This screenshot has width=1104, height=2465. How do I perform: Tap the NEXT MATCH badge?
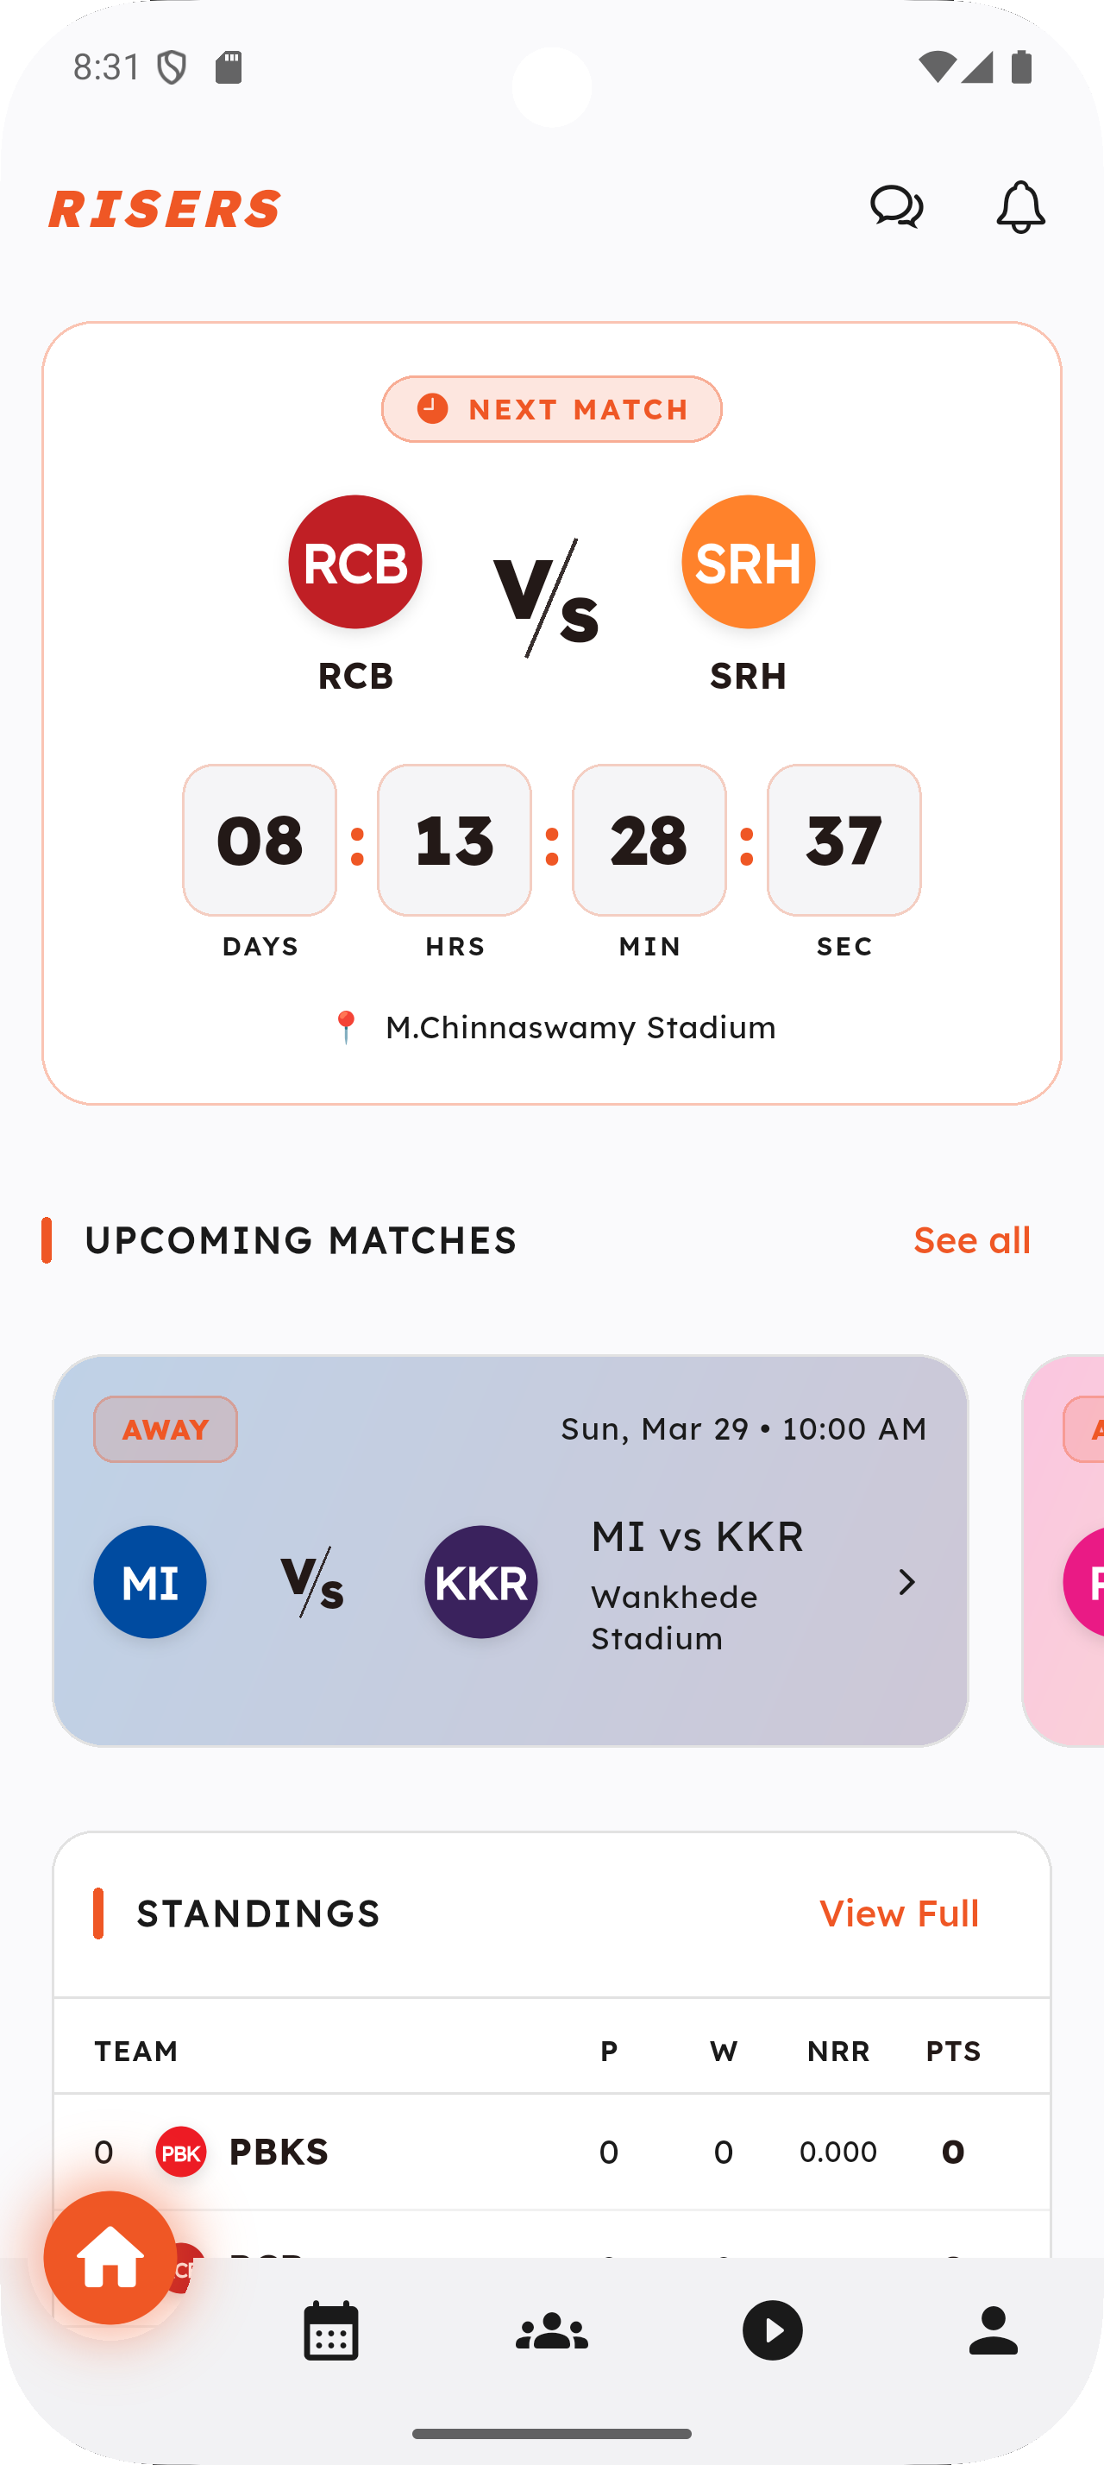[551, 408]
